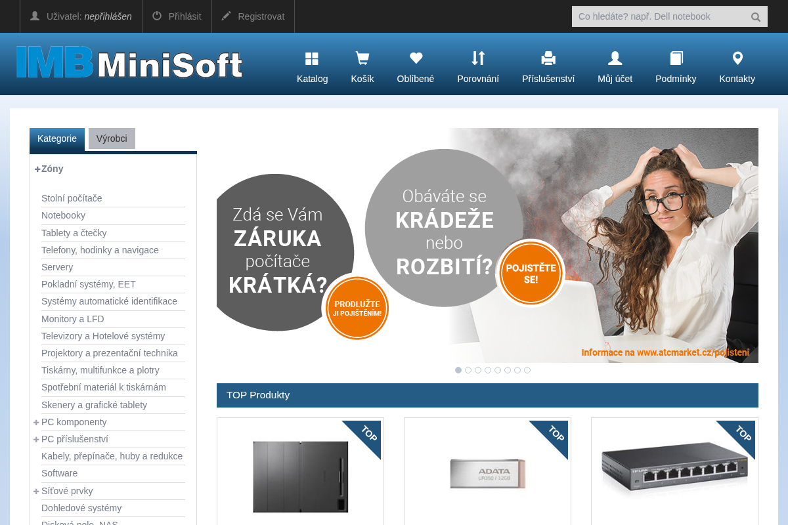This screenshot has width=788, height=525.
Task: Select the second banner slide dot
Action: 468,370
